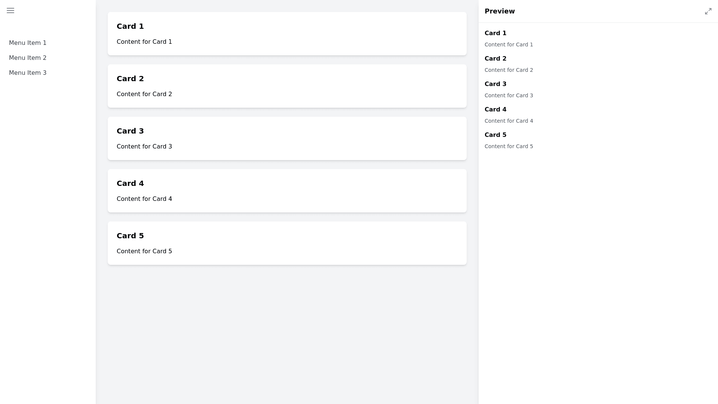This screenshot has height=404, width=718.
Task: Click "Content for Card 1" text in main card
Action: pos(144,42)
